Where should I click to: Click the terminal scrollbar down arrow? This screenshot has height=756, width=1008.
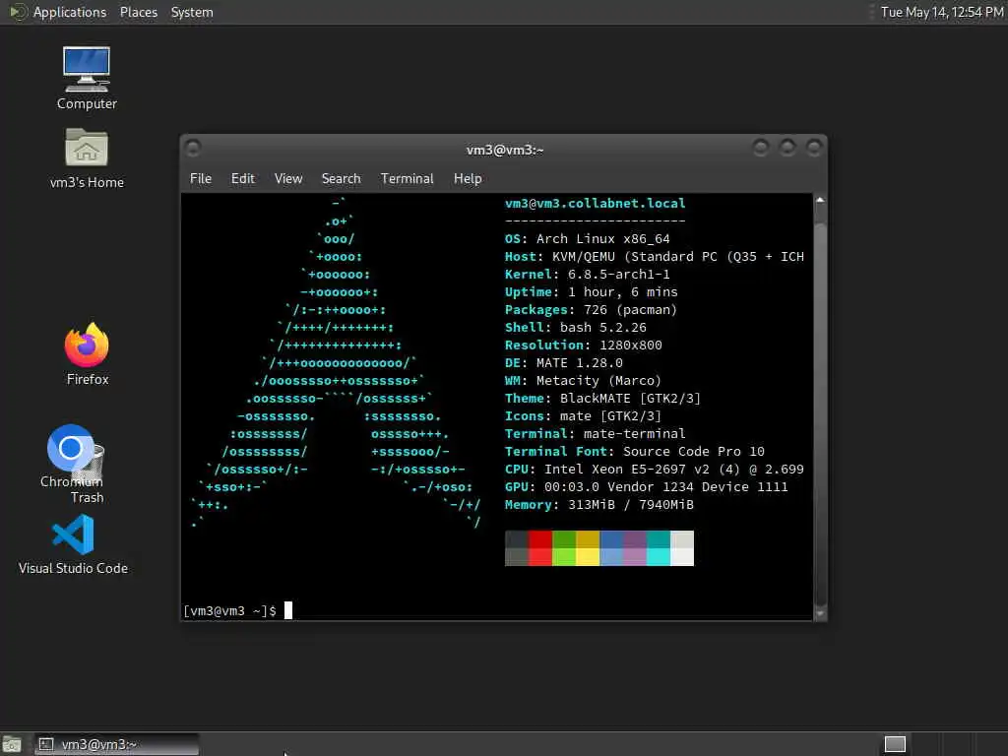(x=820, y=613)
